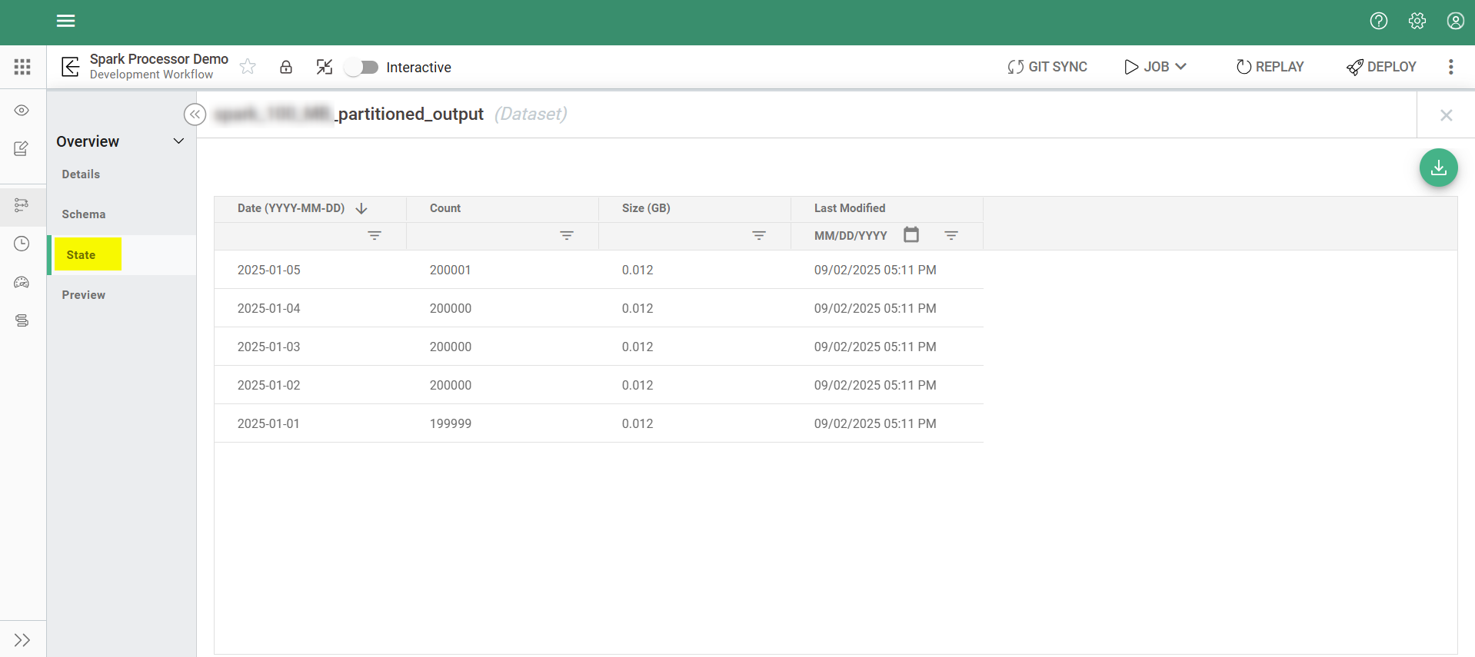
Task: Click the lock icon beside workflow title
Action: pyautogui.click(x=286, y=67)
